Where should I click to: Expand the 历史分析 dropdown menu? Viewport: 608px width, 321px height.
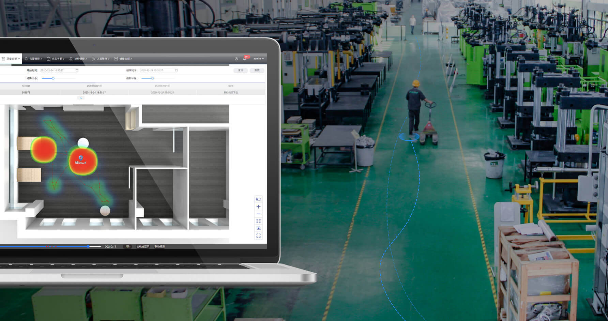click(11, 59)
